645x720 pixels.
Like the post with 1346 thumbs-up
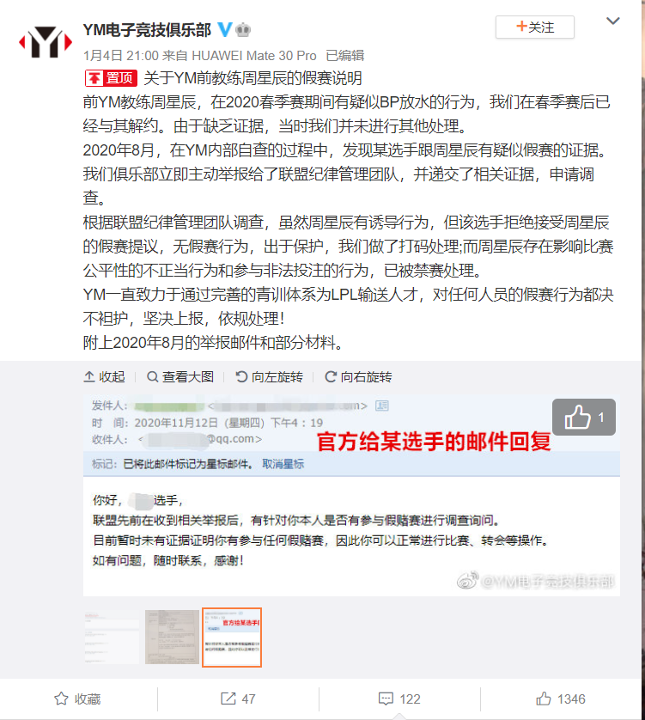point(561,699)
